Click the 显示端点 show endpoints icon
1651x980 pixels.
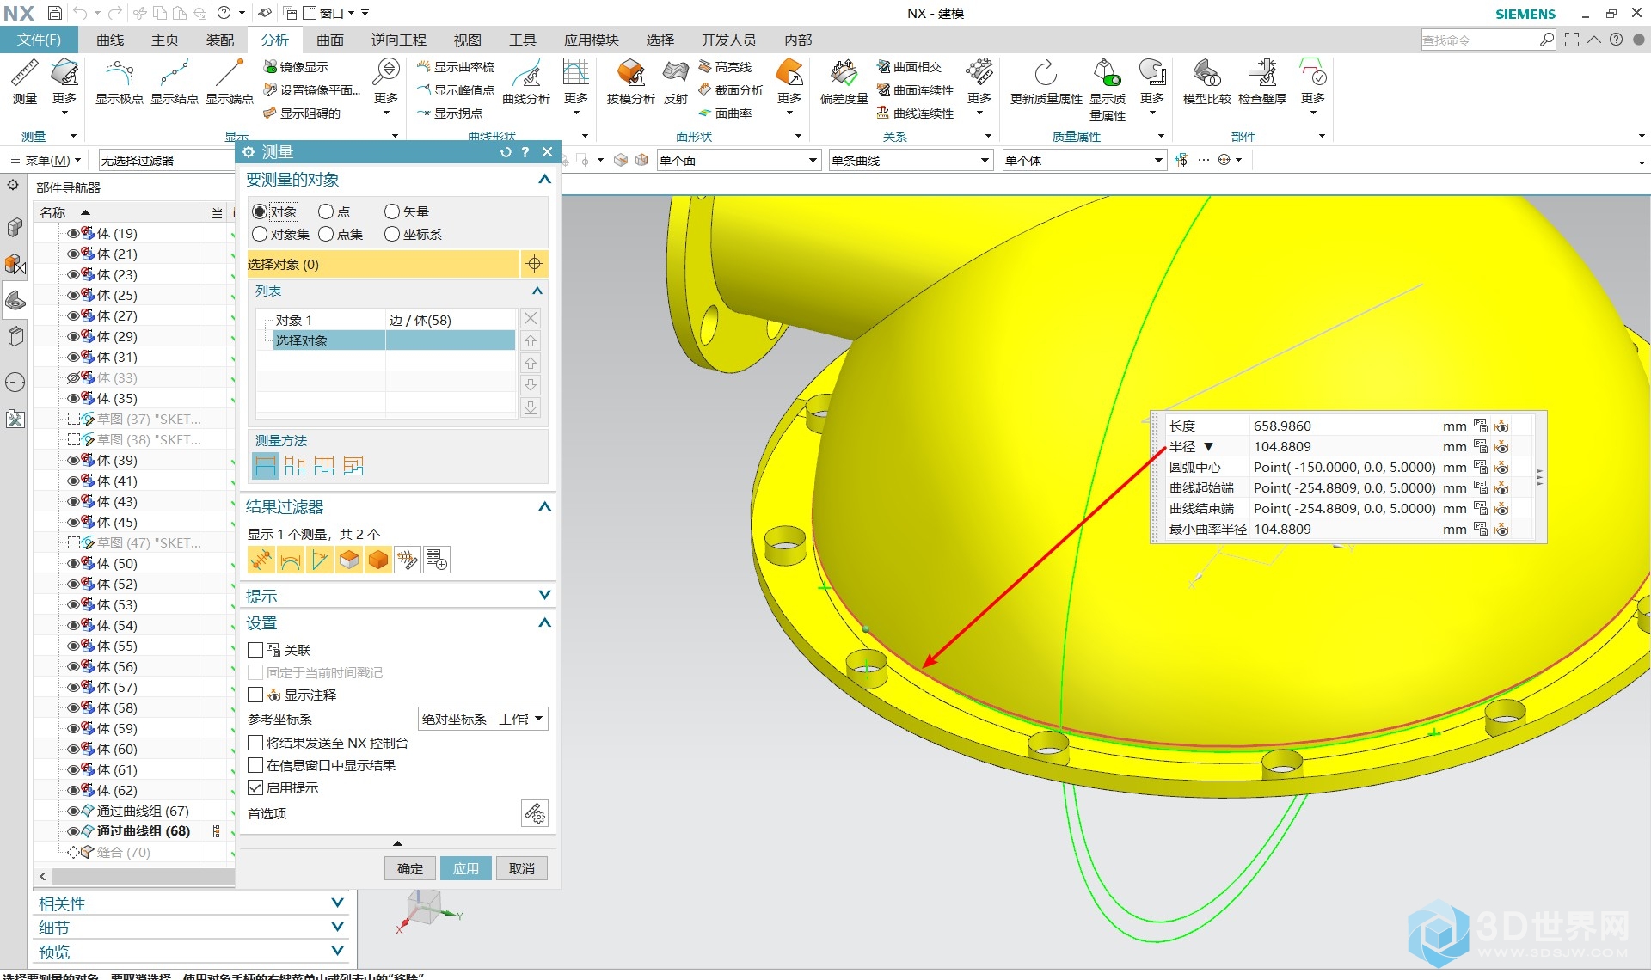[230, 82]
